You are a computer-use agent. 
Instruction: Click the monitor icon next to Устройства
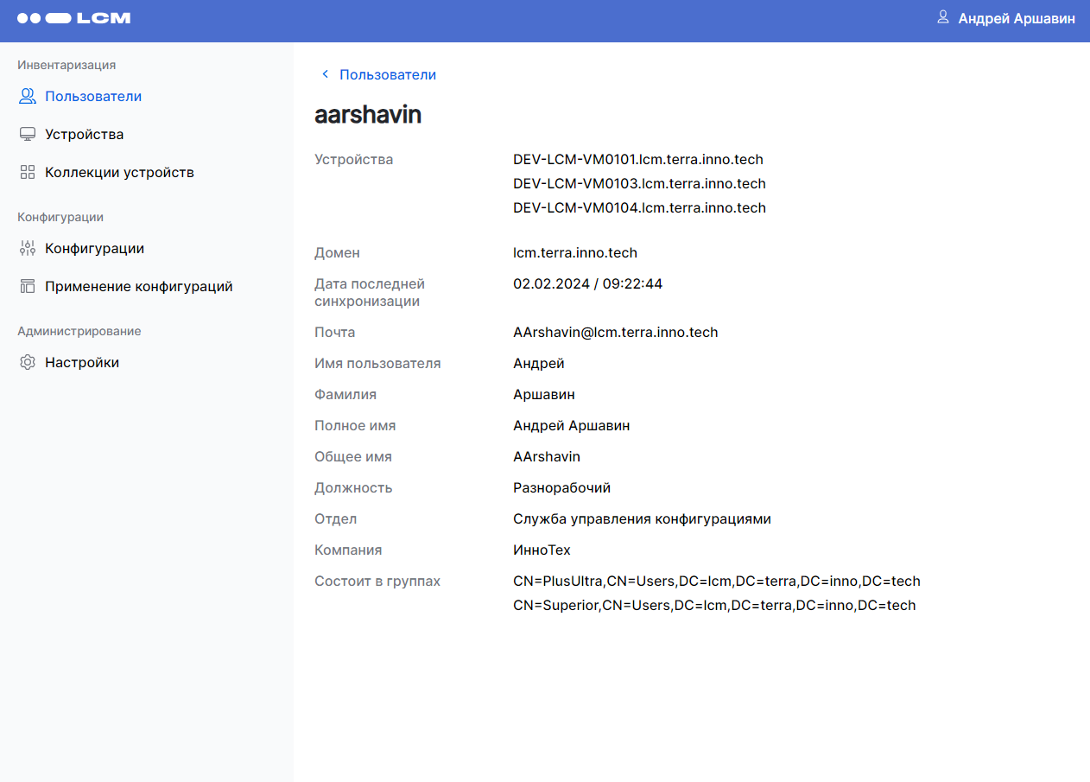27,133
